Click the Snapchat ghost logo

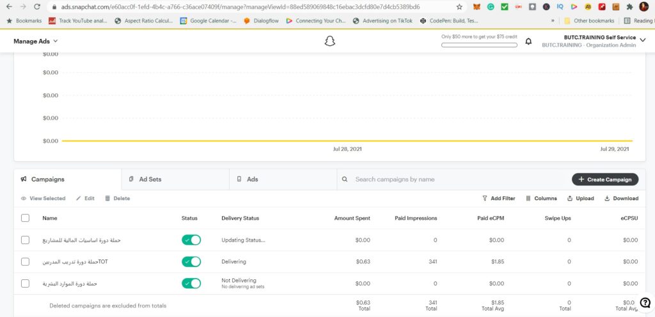point(329,42)
